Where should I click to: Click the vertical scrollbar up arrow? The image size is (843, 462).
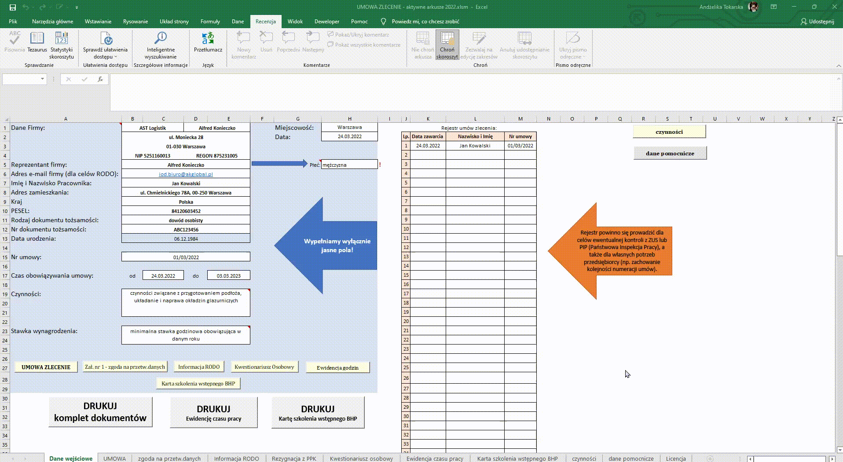tap(839, 120)
